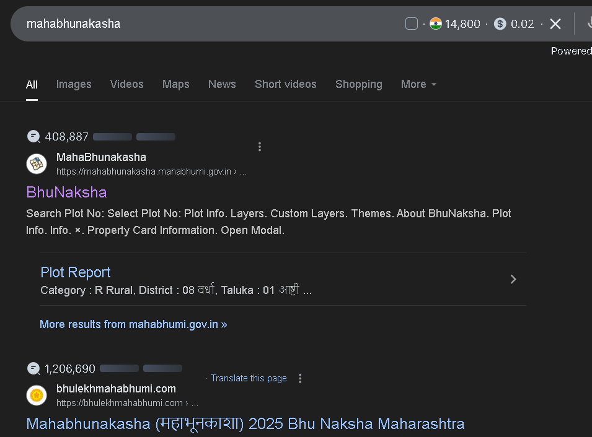Click the Category R Rural District snippet

176,290
